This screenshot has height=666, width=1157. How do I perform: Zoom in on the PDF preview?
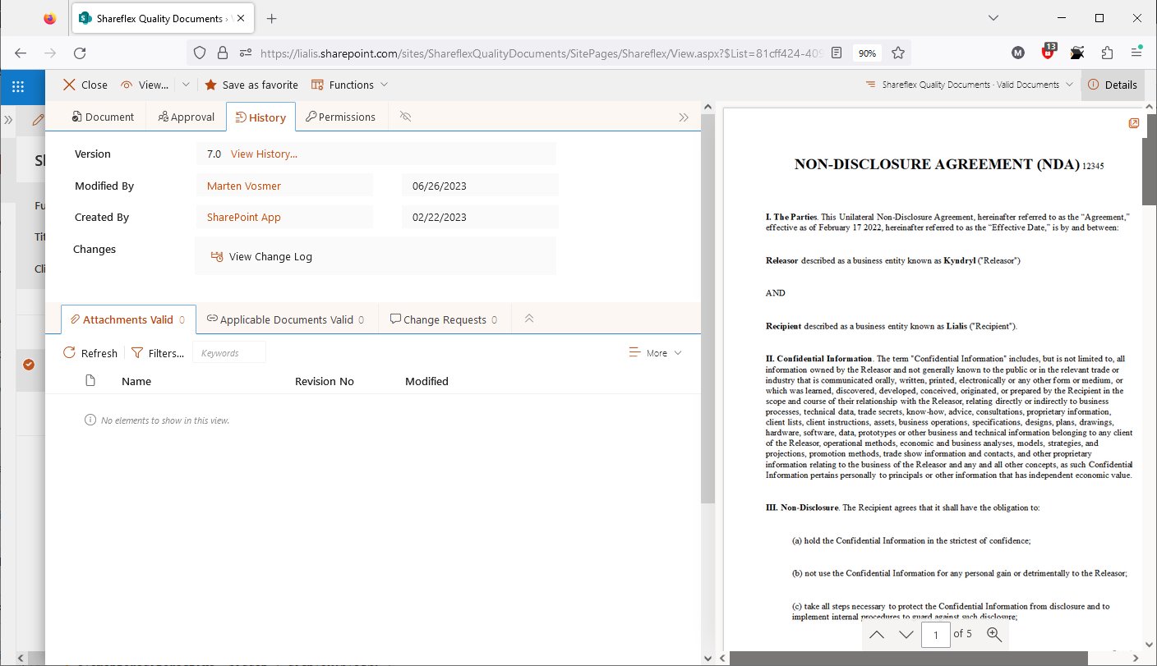[x=993, y=634]
